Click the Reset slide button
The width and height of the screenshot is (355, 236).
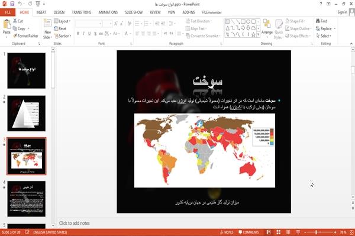coord(60,28)
